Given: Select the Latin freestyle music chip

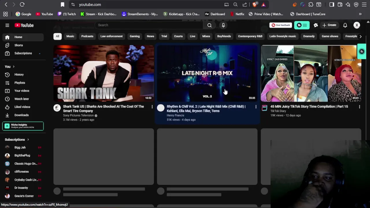Looking at the screenshot, I should click(x=283, y=36).
